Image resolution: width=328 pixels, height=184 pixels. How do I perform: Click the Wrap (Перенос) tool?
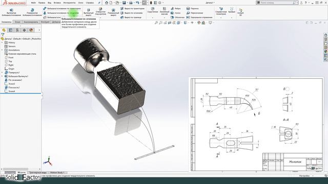193,9
